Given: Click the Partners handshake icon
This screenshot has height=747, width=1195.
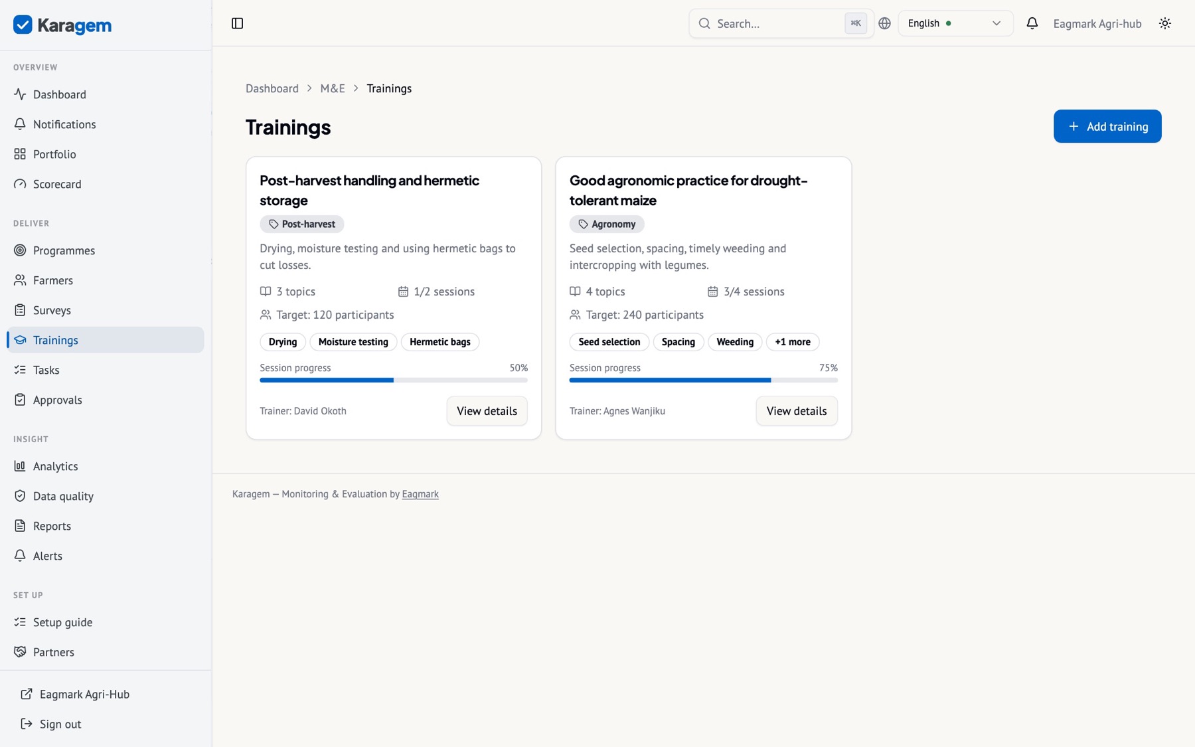Looking at the screenshot, I should (20, 652).
